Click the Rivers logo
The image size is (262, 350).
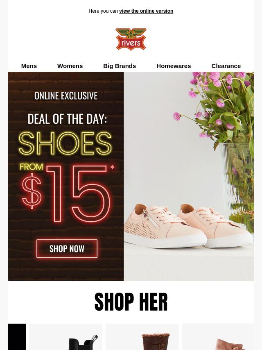pyautogui.click(x=131, y=39)
